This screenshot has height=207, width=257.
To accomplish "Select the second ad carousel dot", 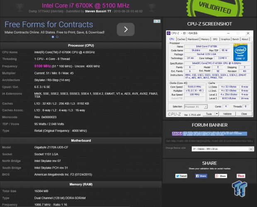I will point(57,37).
